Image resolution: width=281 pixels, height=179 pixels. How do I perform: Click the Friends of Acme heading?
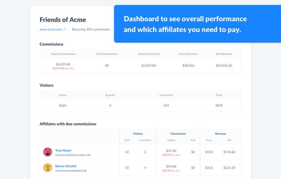[x=63, y=20]
